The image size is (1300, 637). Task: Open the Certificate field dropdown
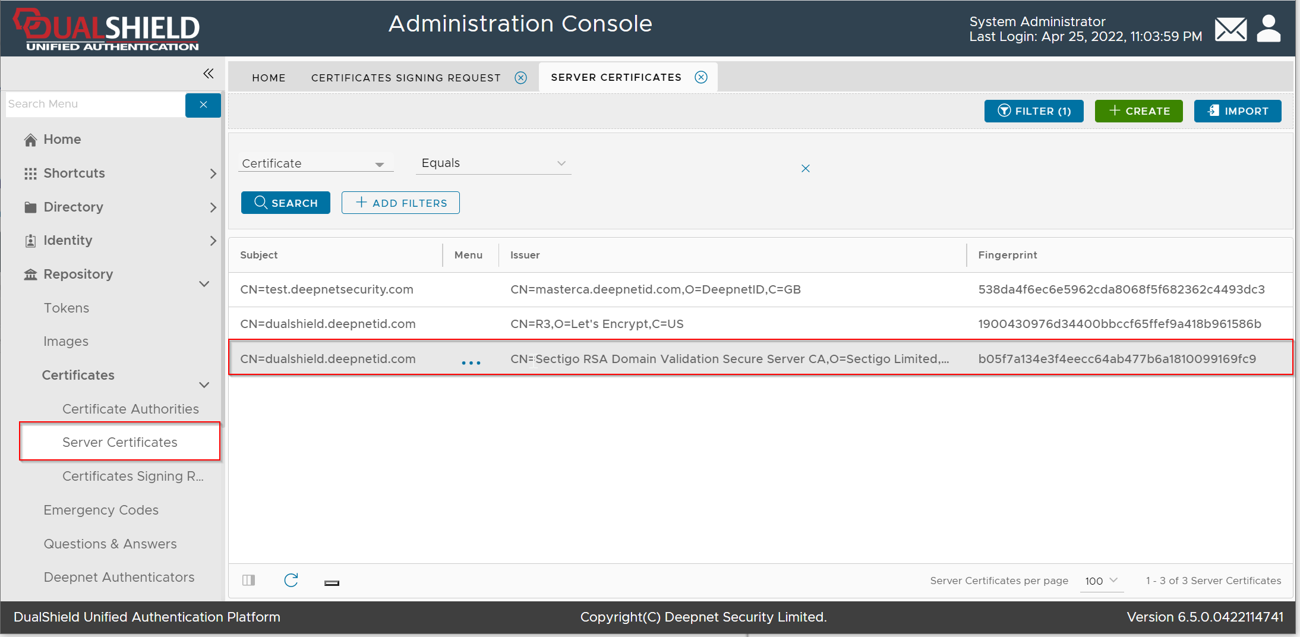pyautogui.click(x=315, y=163)
